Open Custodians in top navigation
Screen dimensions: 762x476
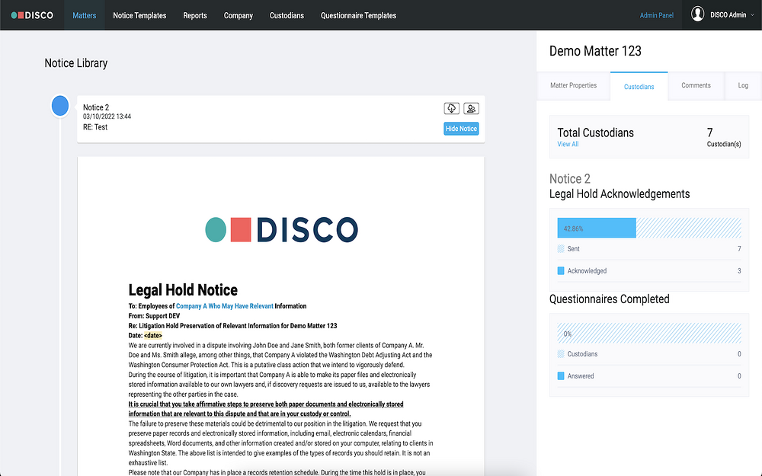pyautogui.click(x=287, y=15)
